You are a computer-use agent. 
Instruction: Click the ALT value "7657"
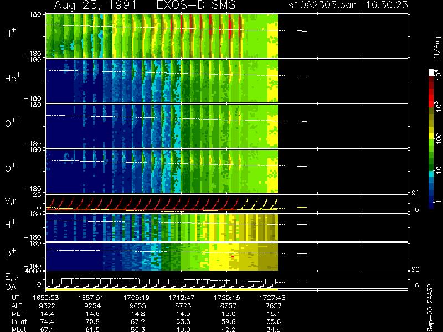pyautogui.click(x=274, y=306)
